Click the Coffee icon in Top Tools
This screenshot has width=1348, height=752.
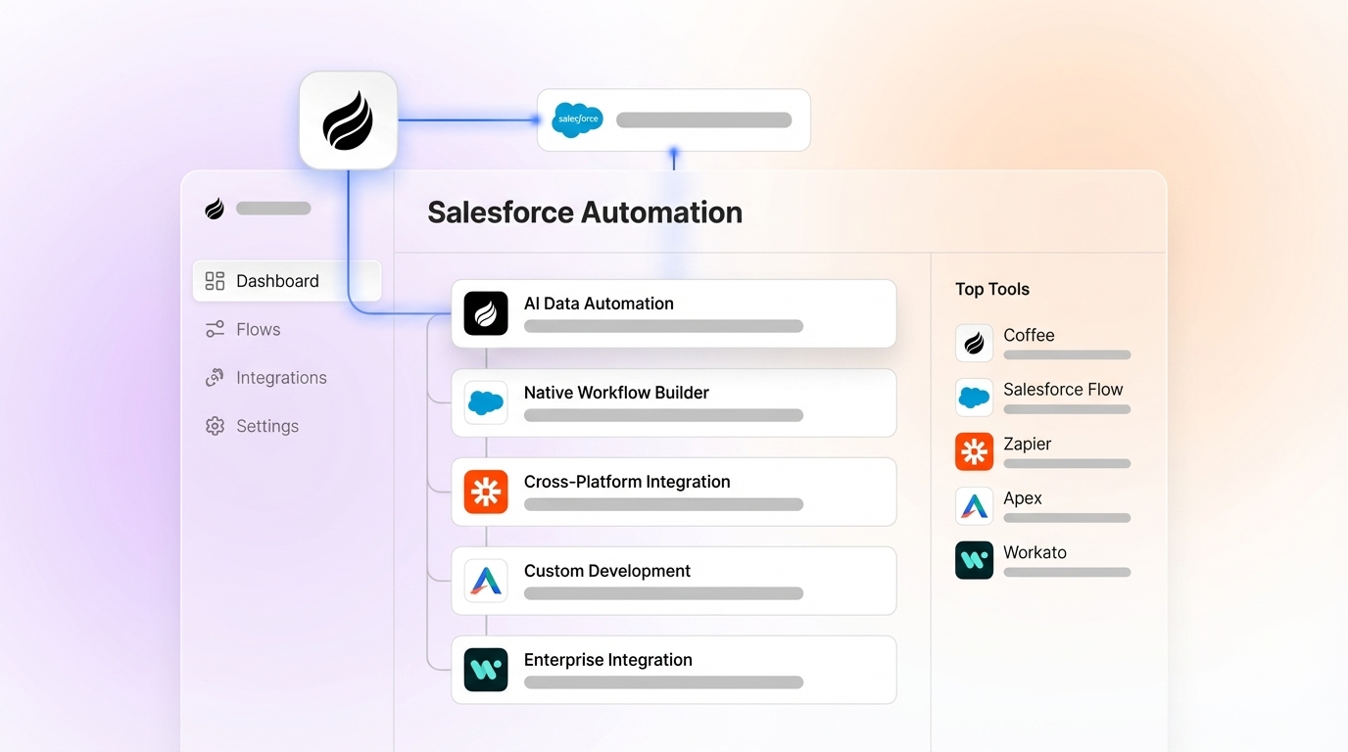pyautogui.click(x=974, y=344)
